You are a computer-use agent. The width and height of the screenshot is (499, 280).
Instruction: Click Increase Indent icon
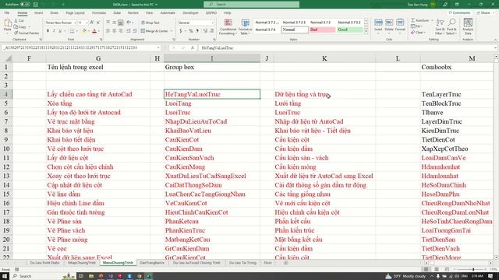(135, 31)
